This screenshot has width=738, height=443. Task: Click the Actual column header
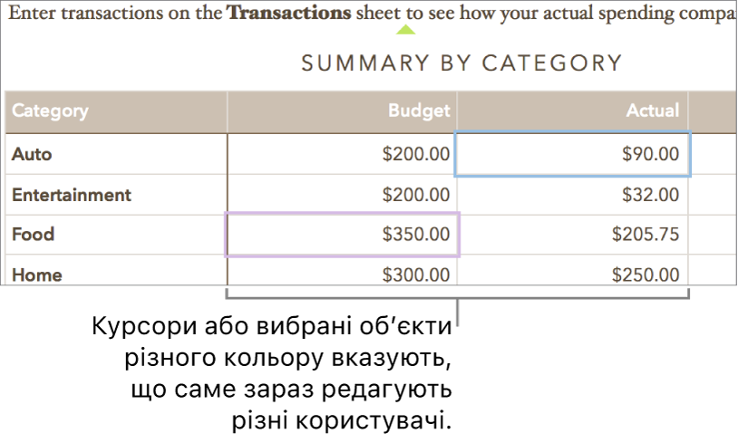(x=573, y=111)
